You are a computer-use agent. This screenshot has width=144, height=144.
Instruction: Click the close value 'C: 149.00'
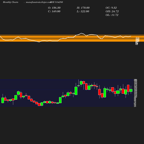(x=54, y=12)
